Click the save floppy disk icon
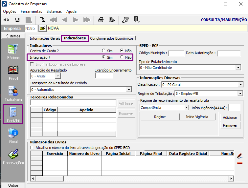The image size is (248, 188). 17,20
